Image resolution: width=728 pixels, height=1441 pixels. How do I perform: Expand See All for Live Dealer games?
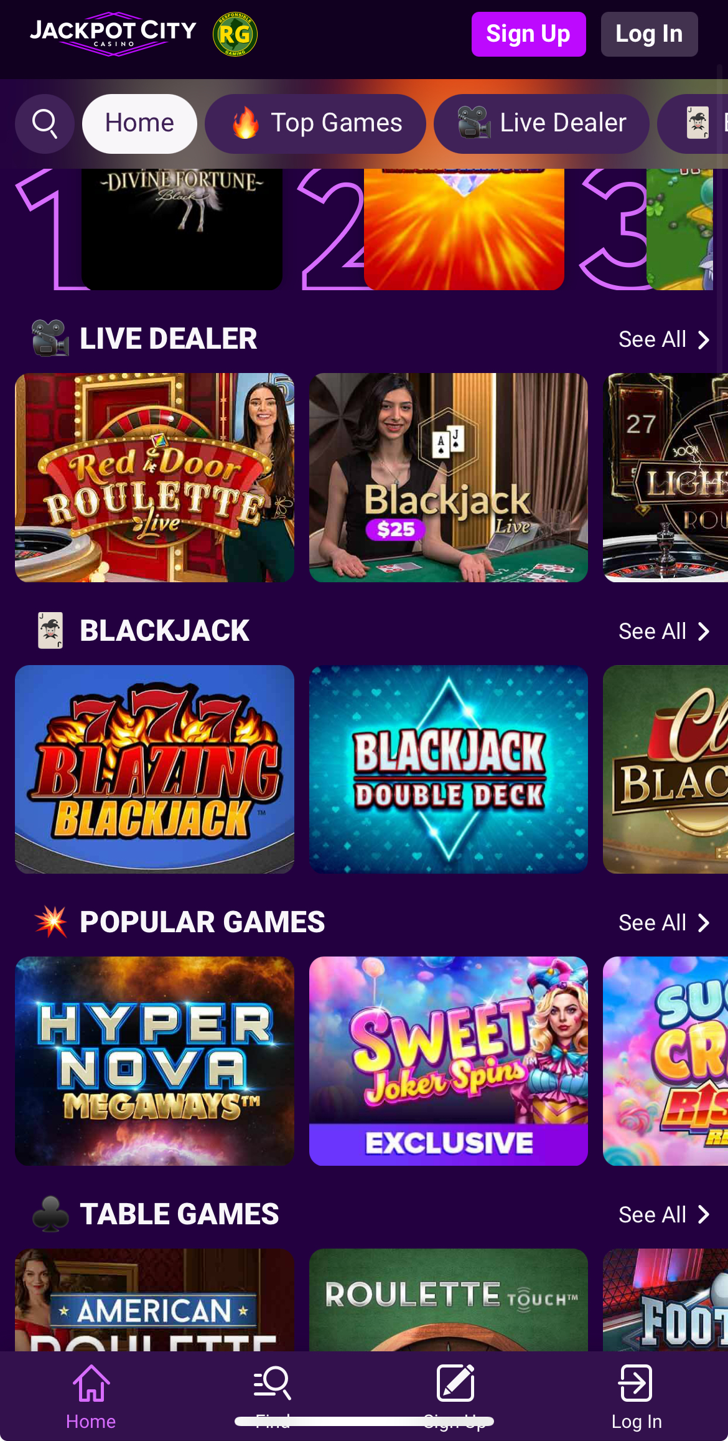point(665,339)
